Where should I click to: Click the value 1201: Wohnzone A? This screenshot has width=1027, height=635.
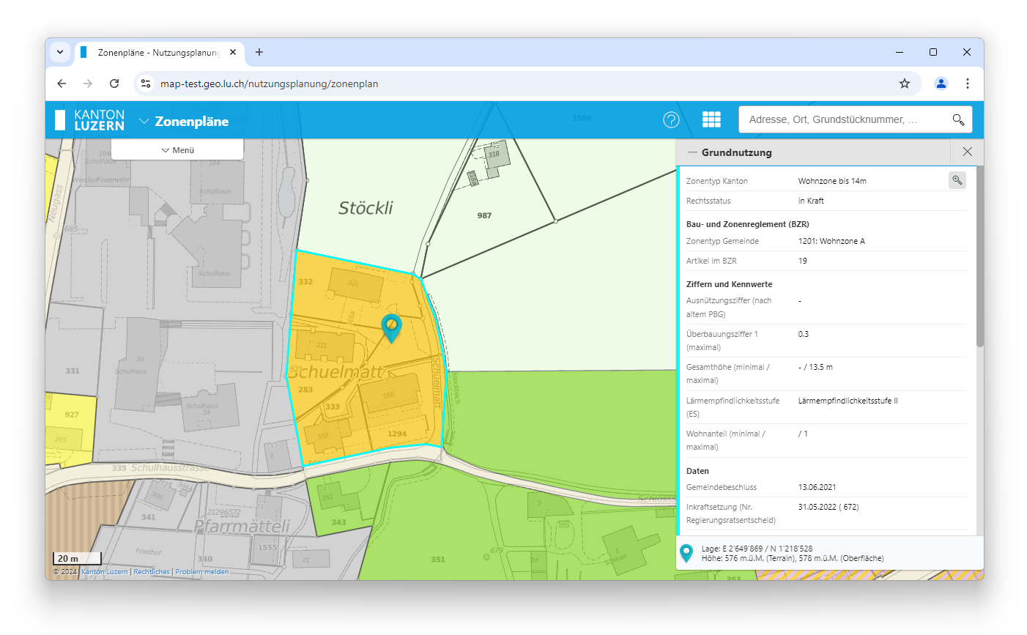click(x=831, y=241)
